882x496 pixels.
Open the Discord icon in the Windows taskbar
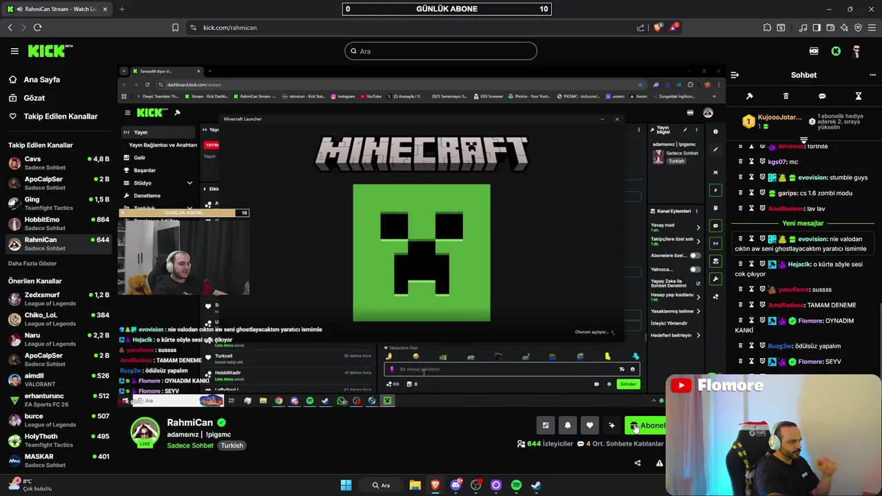click(455, 485)
